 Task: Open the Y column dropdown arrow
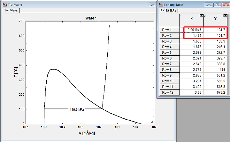225,15
